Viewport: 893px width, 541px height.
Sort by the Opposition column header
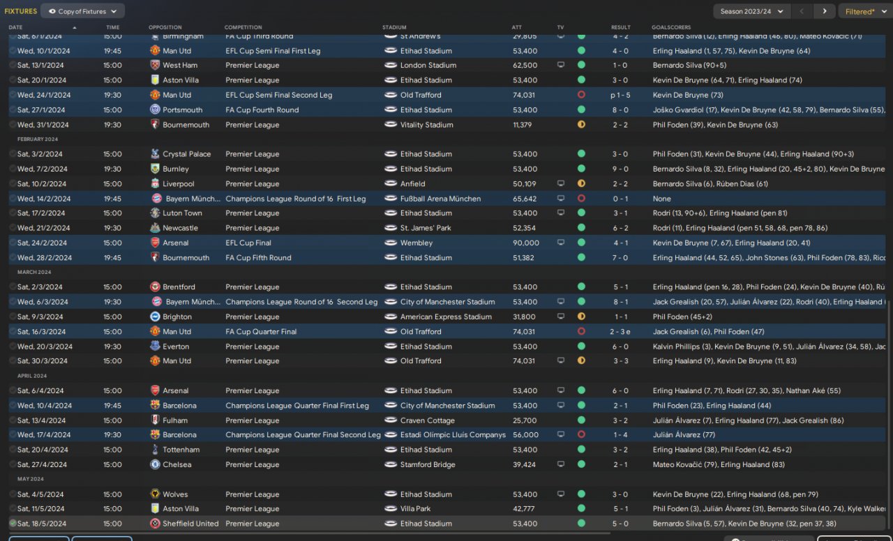coord(165,28)
